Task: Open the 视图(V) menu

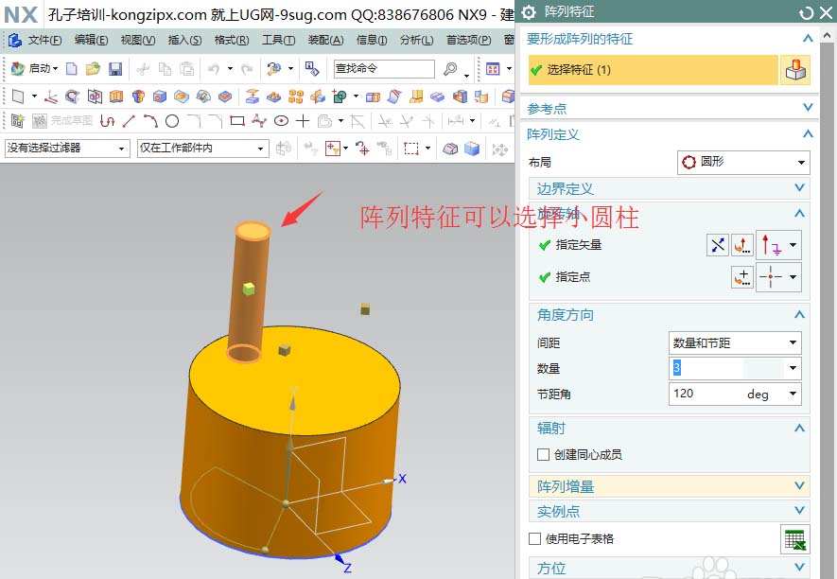Action: click(138, 40)
